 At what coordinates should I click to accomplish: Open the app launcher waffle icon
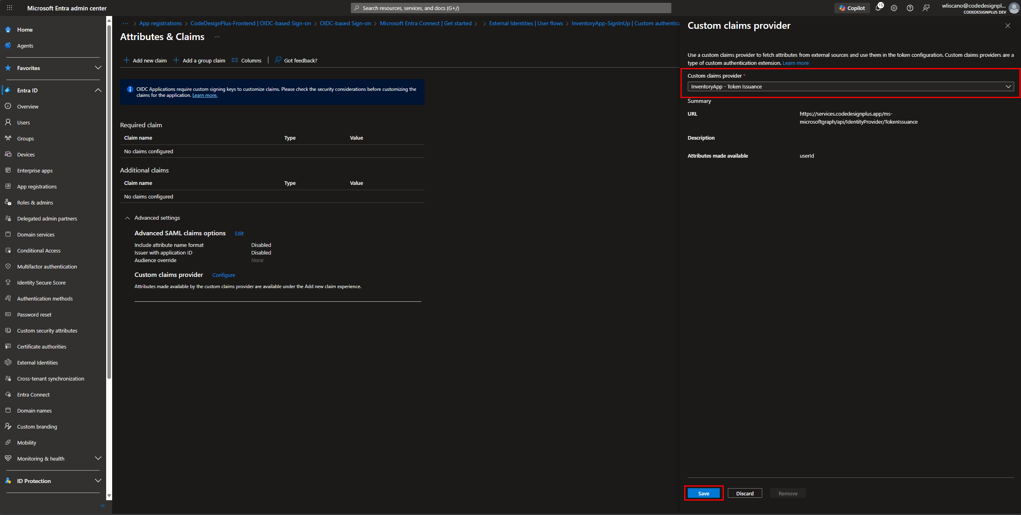point(10,8)
